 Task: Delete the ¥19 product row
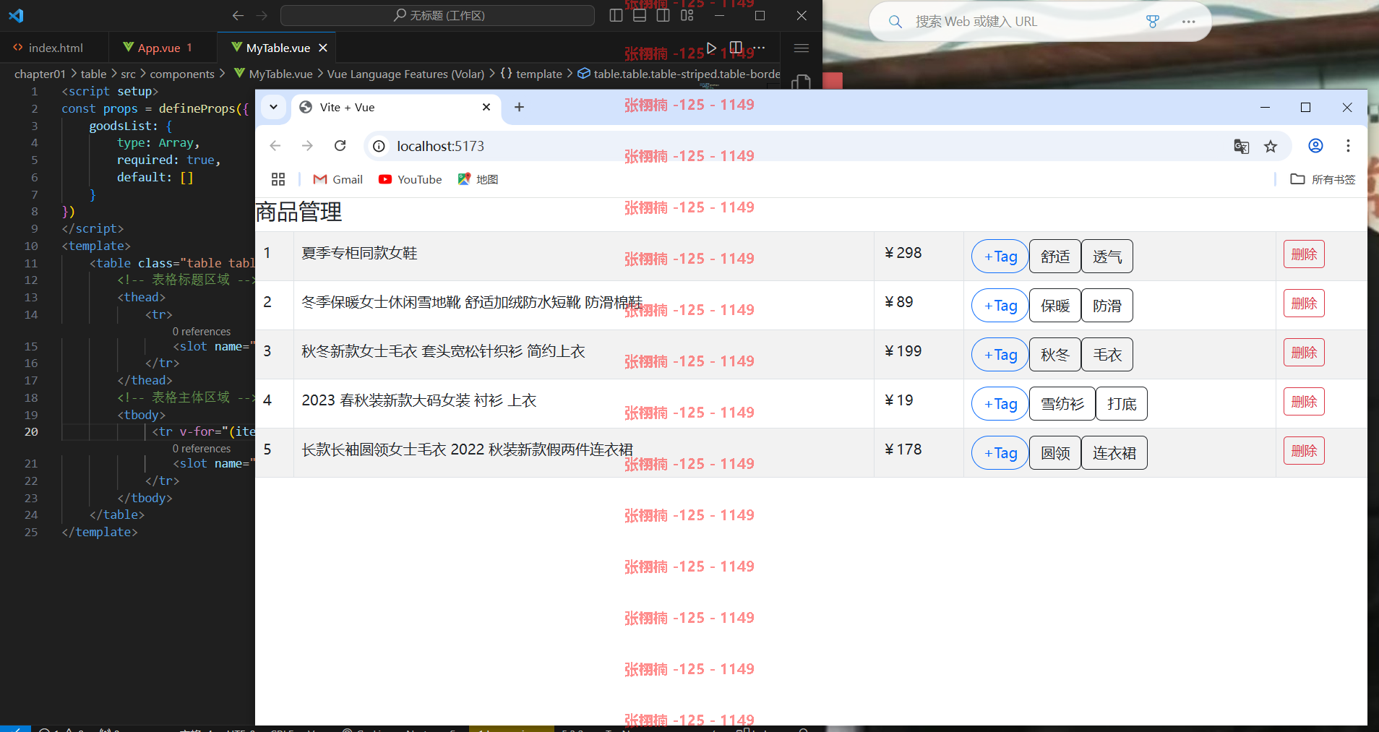coord(1304,402)
